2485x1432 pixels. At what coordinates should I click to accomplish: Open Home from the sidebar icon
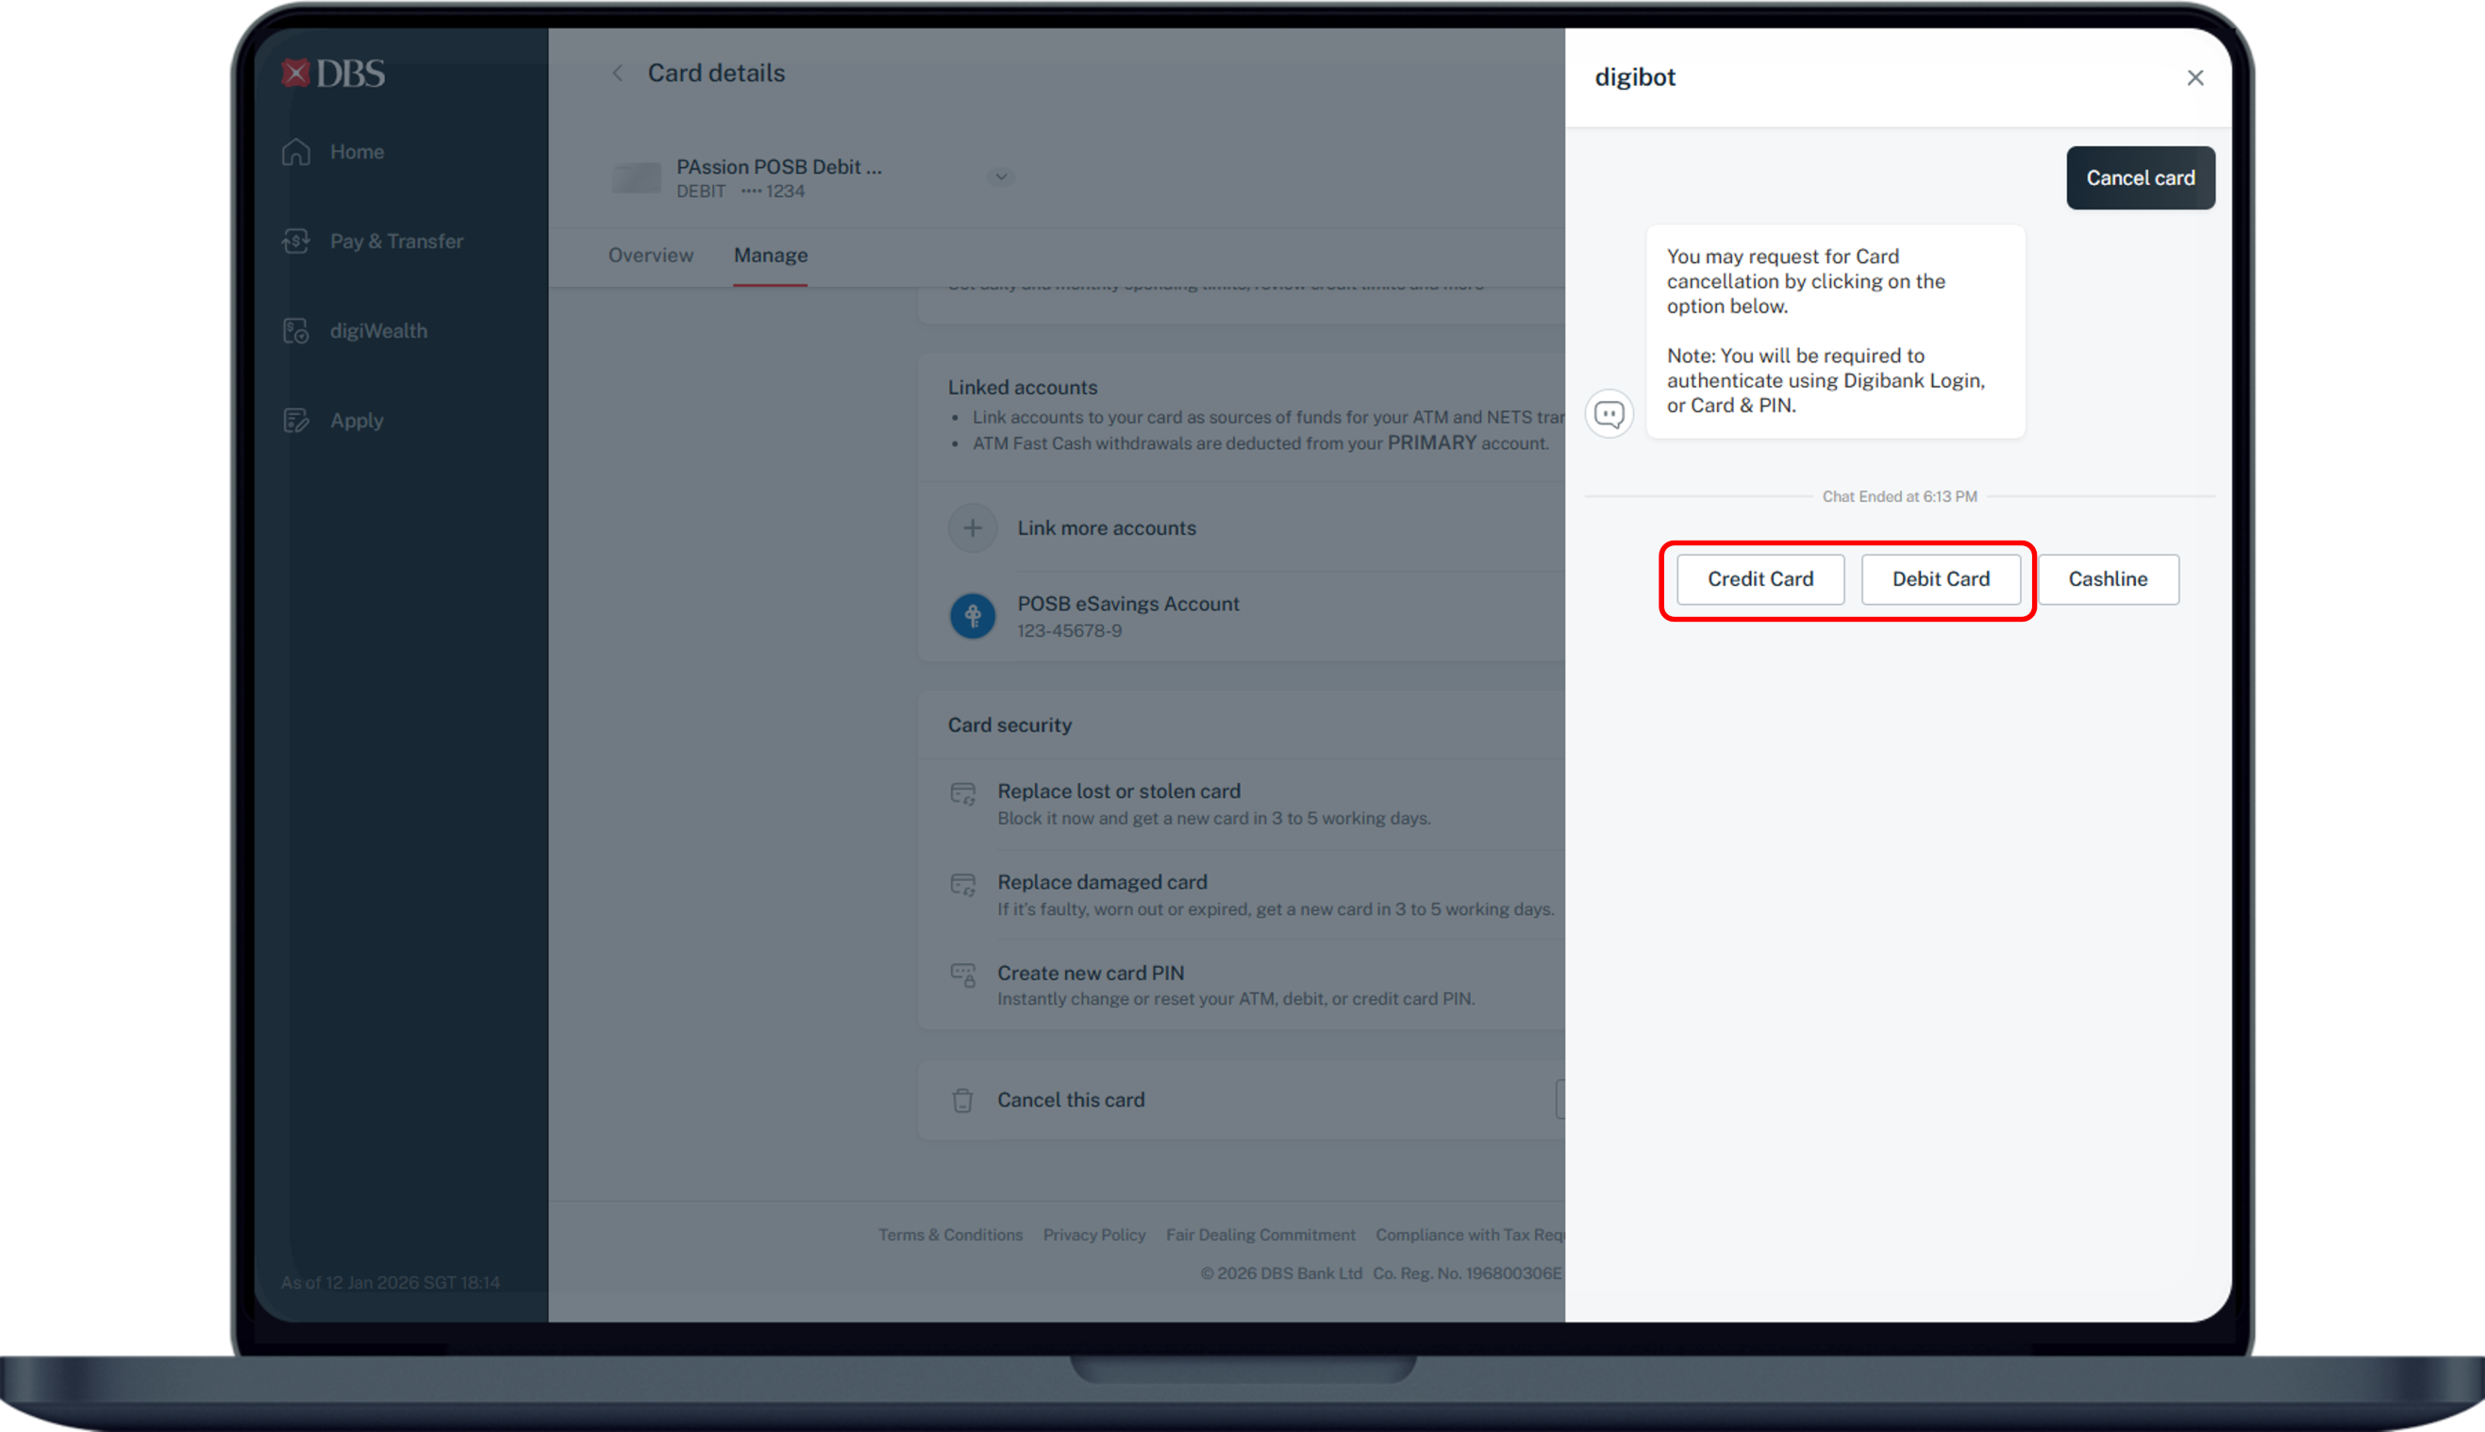296,152
